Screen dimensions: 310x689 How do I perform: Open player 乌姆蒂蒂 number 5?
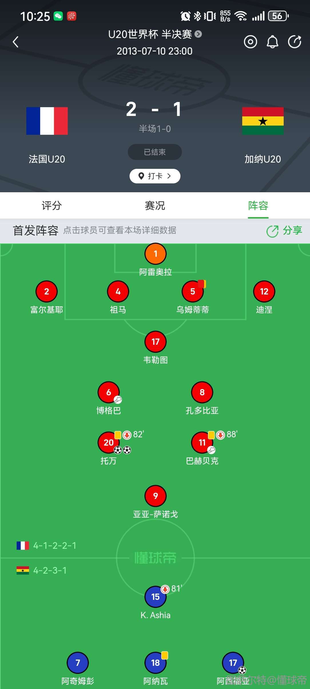(x=193, y=291)
